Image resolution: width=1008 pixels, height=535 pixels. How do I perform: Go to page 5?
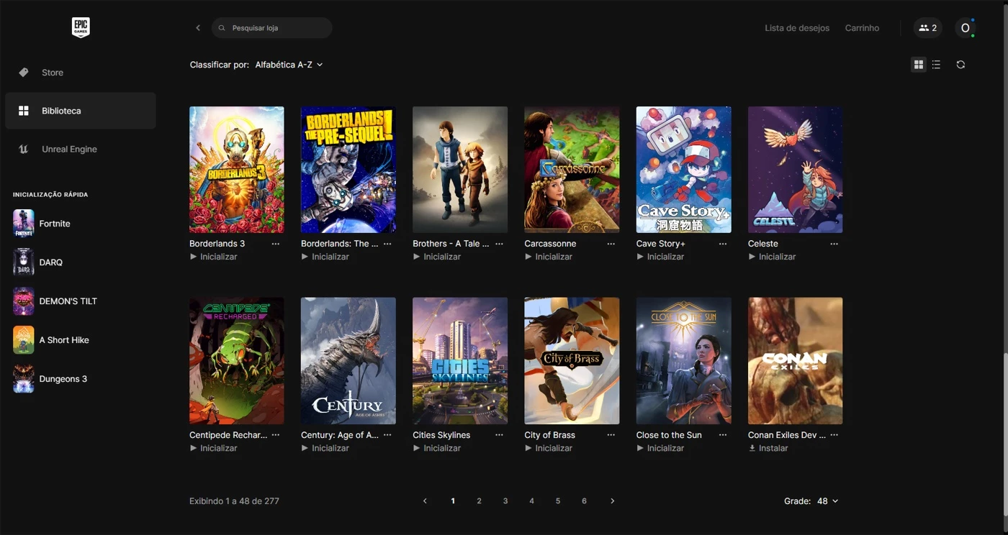coord(558,501)
